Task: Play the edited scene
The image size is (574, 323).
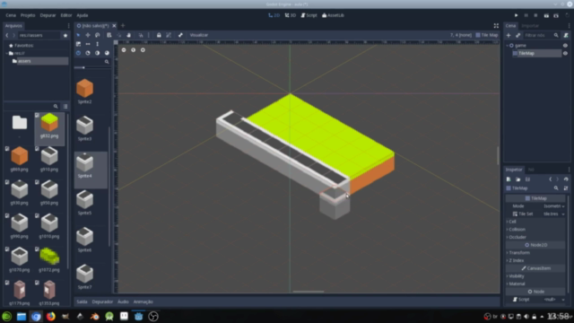Action: pos(546,15)
